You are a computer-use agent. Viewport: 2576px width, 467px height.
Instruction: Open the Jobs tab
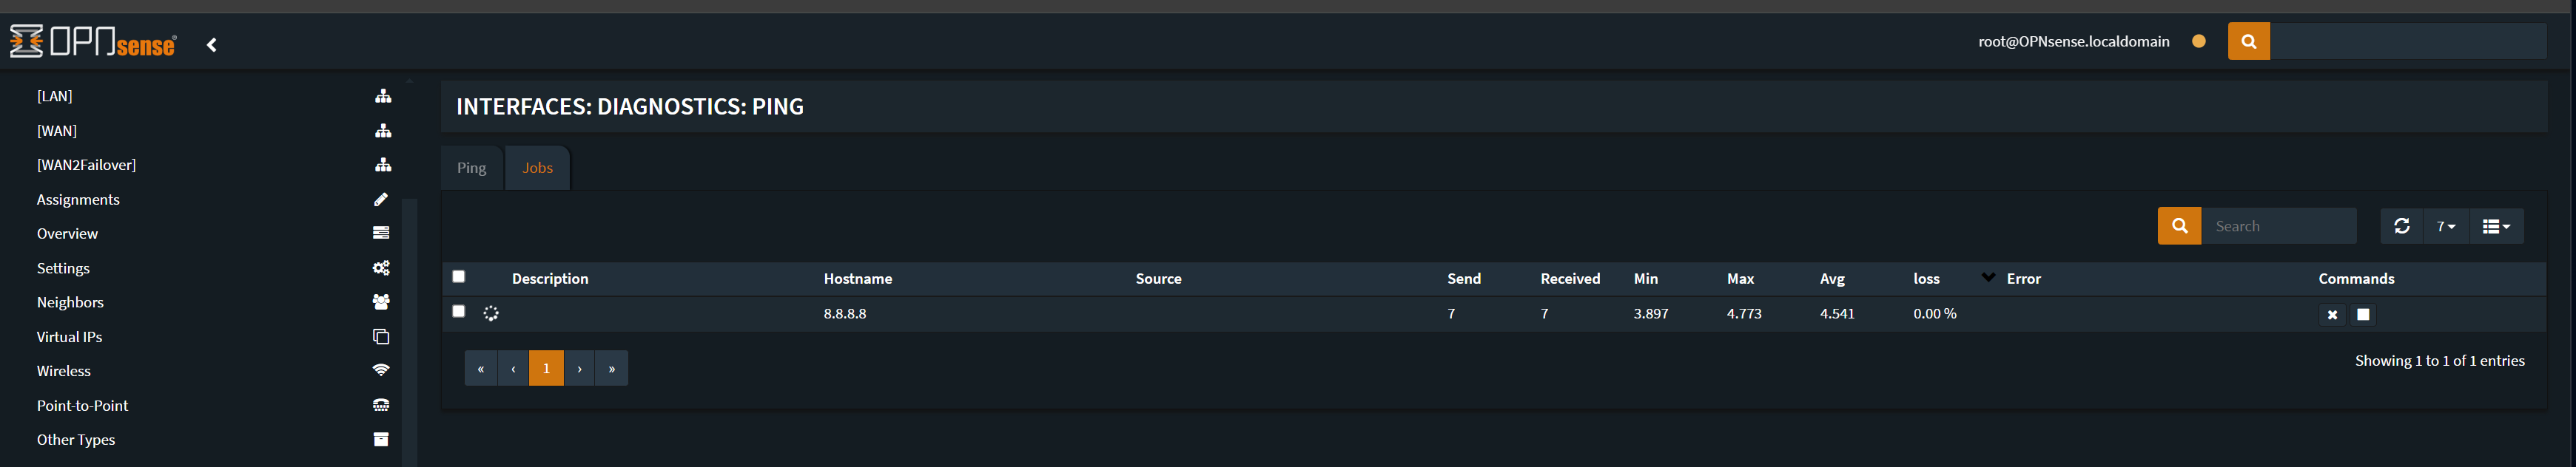[x=537, y=168]
